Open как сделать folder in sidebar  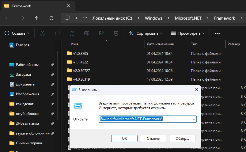point(25,104)
